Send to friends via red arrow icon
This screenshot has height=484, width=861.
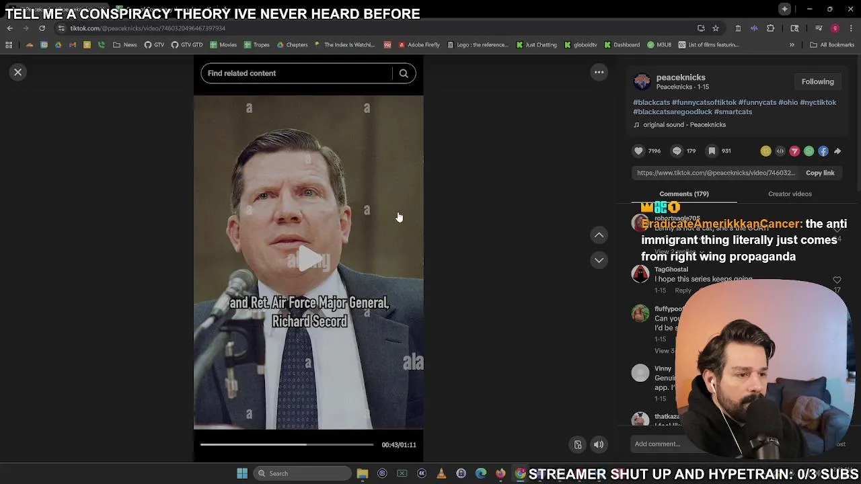coord(794,151)
